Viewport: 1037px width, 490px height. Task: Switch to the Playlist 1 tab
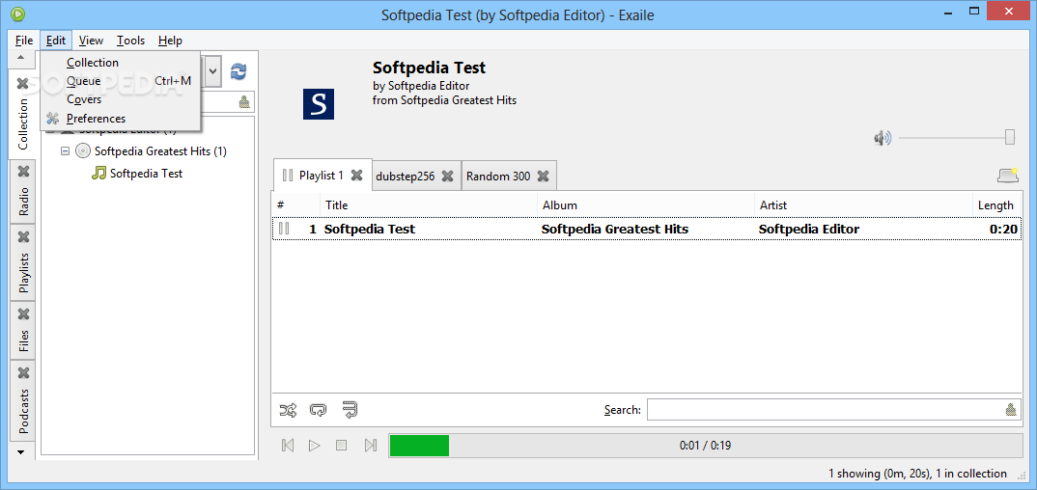point(322,175)
